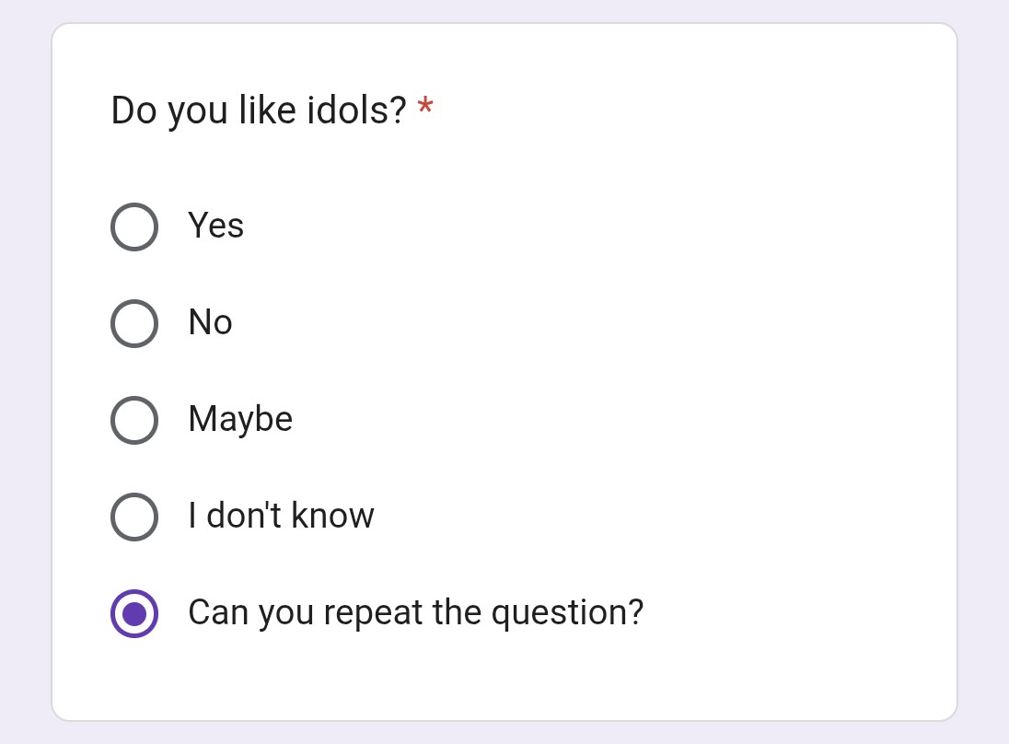
Task: Pick the I don't know radio circle
Action: (134, 517)
